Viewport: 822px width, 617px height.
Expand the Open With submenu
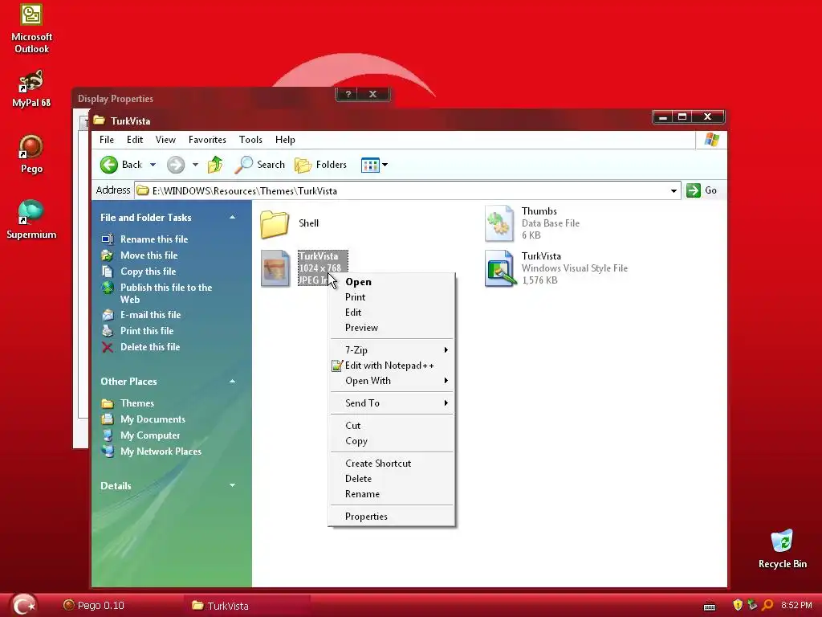392,380
